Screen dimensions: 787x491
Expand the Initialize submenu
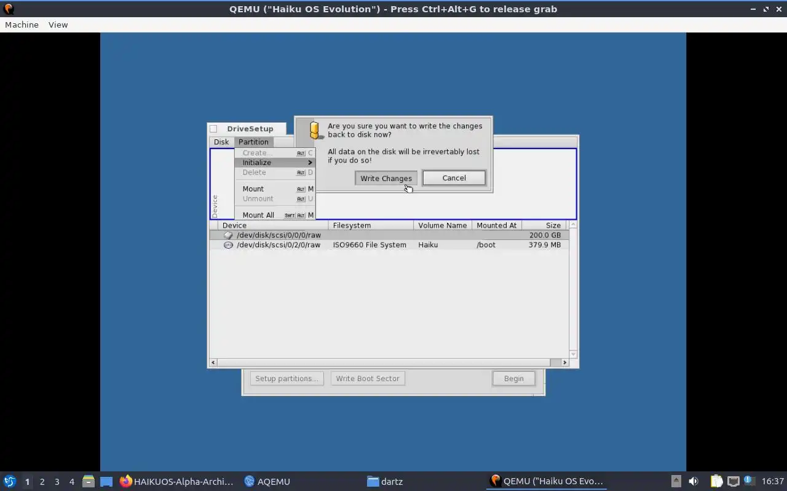pyautogui.click(x=275, y=163)
